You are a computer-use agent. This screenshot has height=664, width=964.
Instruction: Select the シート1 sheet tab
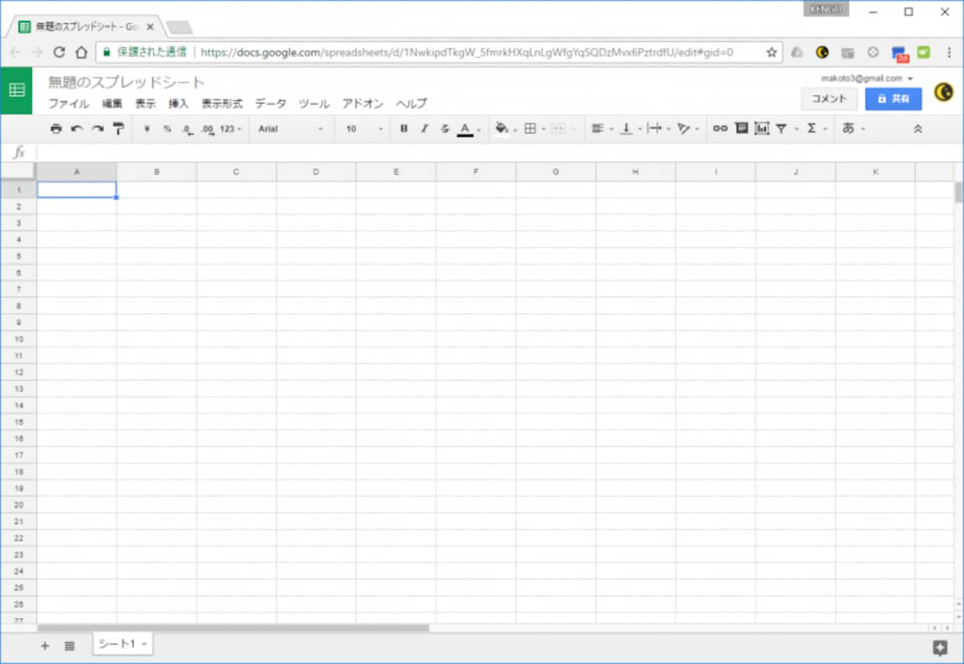(123, 644)
